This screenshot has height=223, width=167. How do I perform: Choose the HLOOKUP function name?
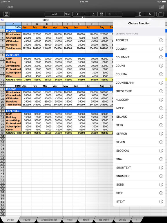pos(122,100)
